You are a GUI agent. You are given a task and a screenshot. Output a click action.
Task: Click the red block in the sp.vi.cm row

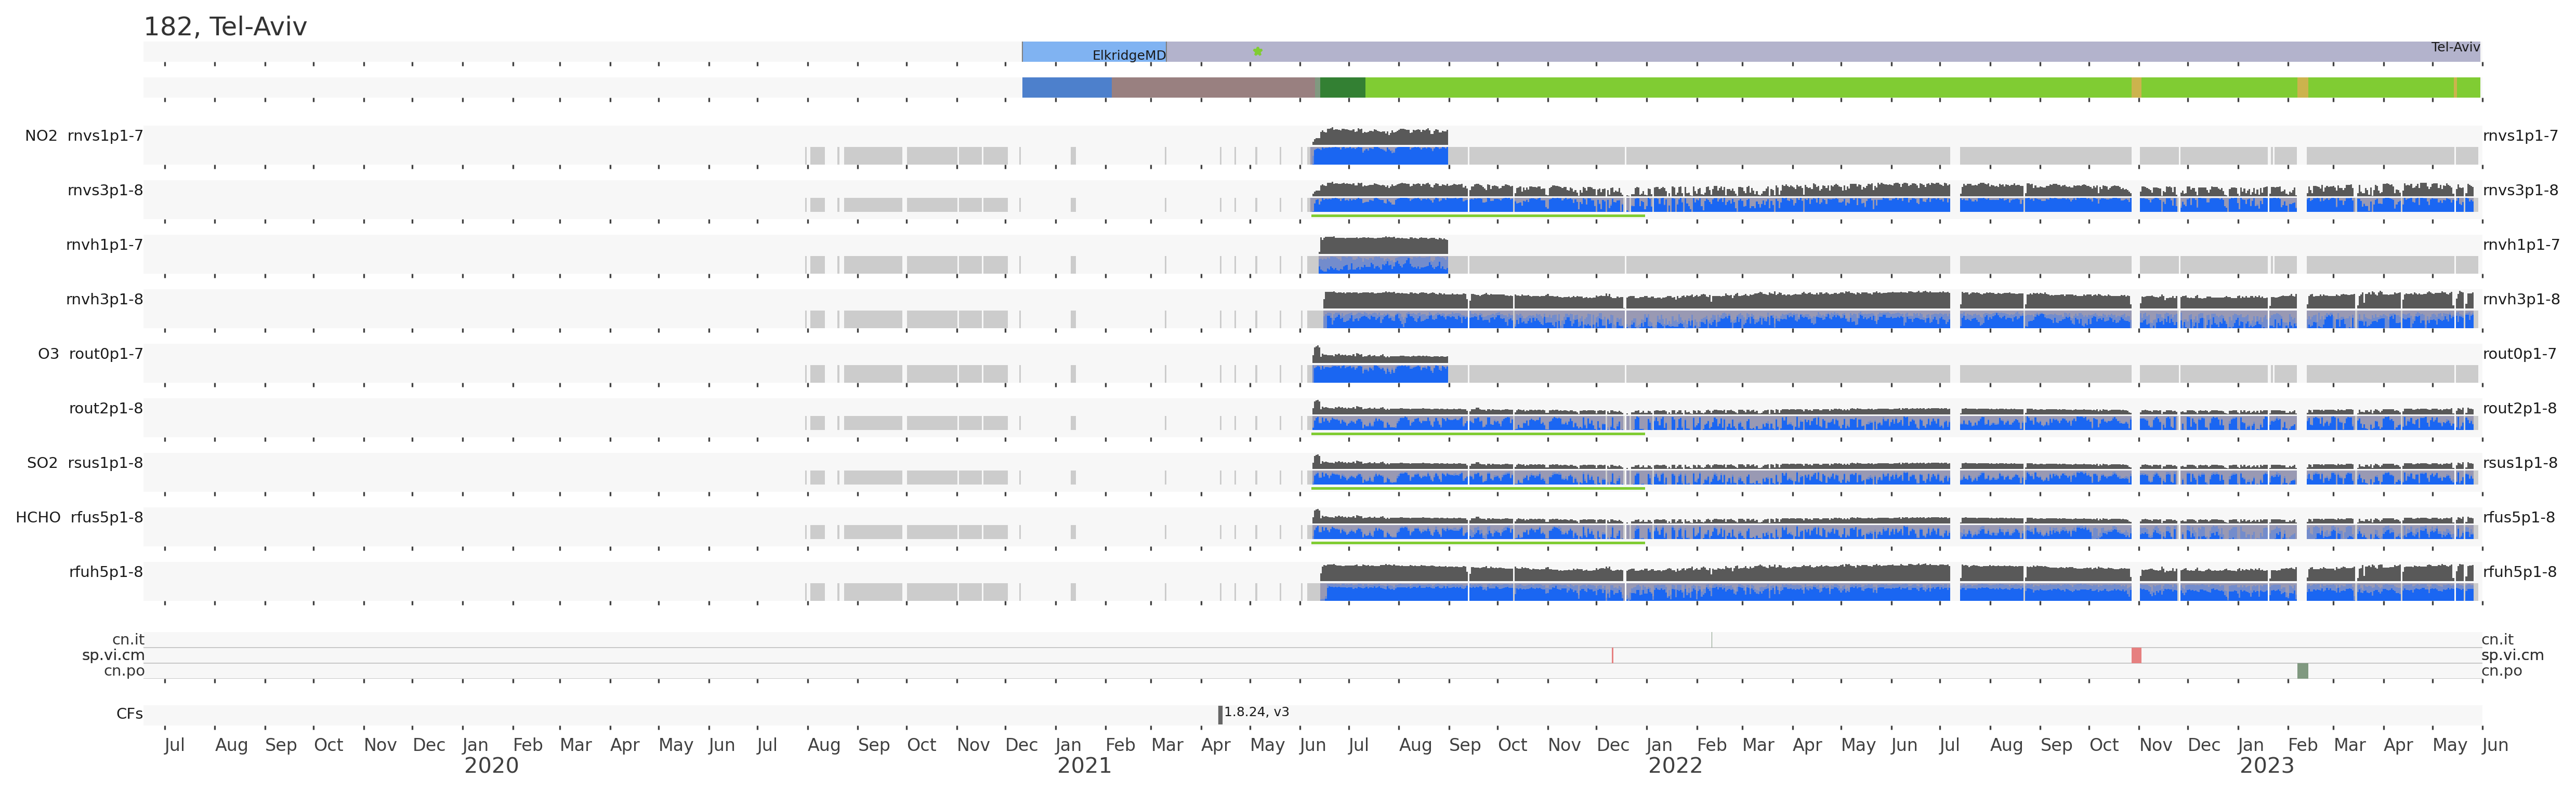coord(2136,655)
